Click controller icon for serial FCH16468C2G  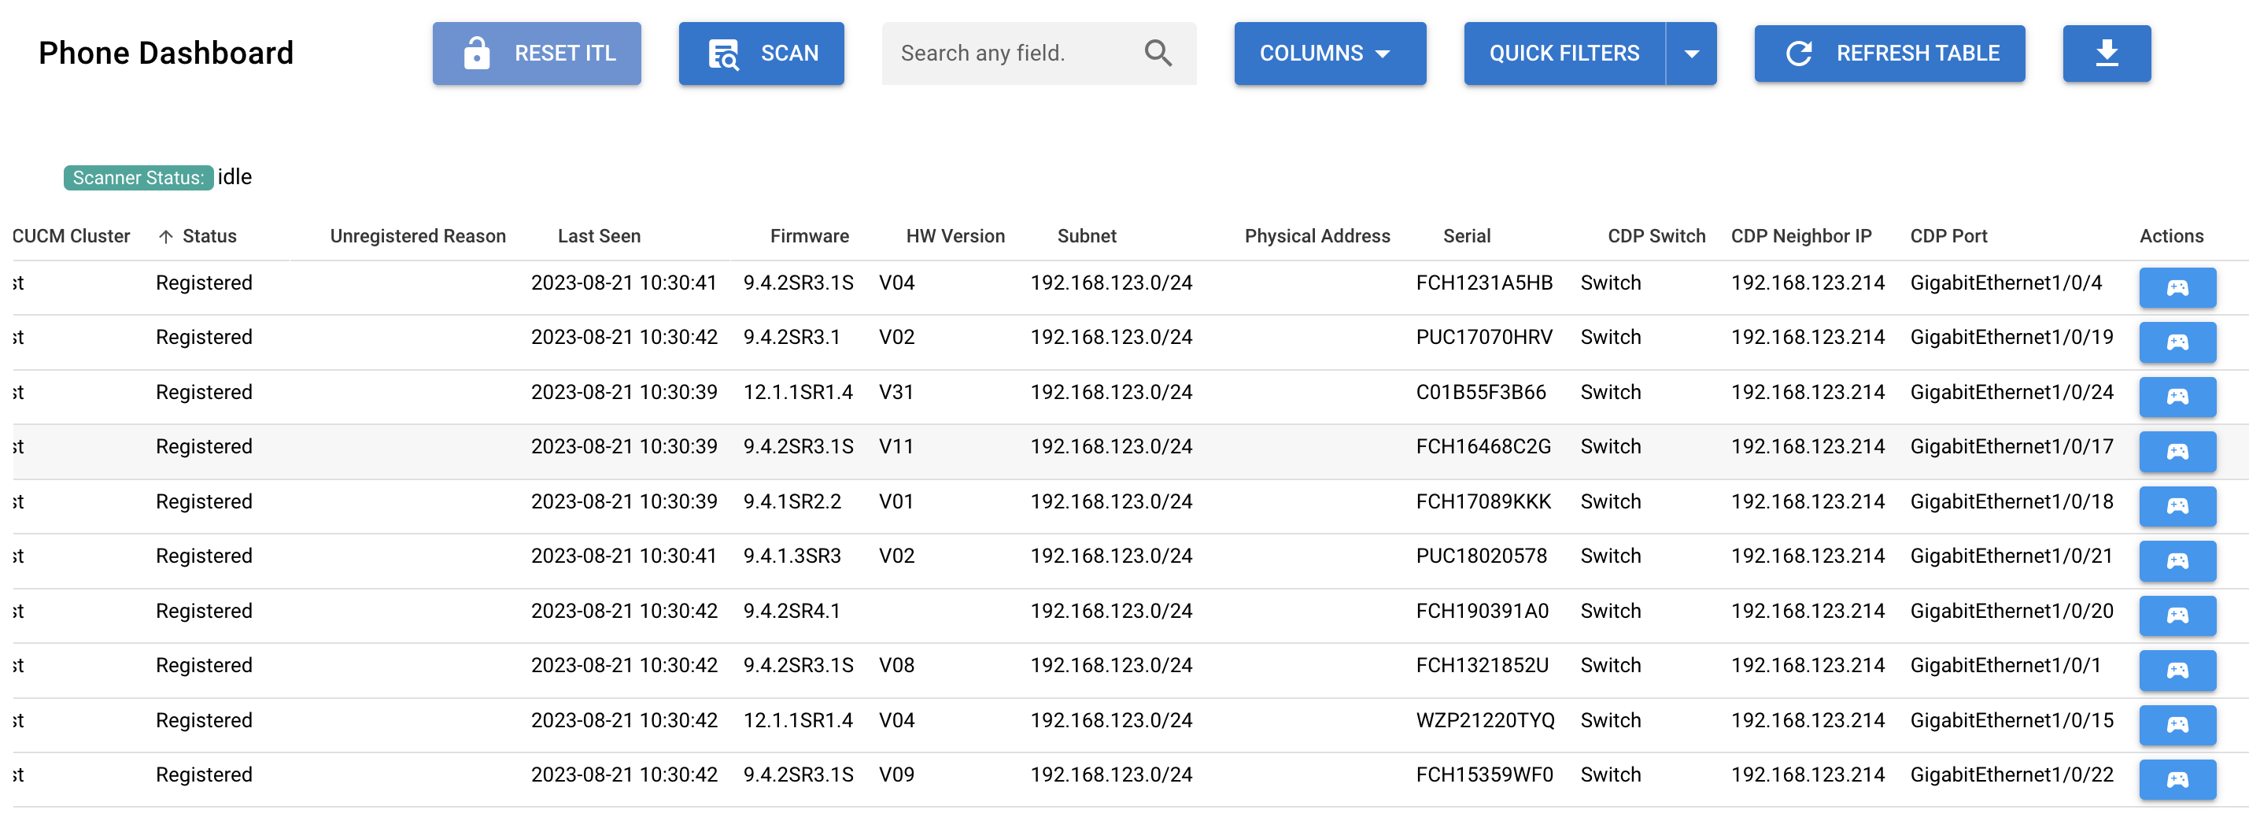2177,451
